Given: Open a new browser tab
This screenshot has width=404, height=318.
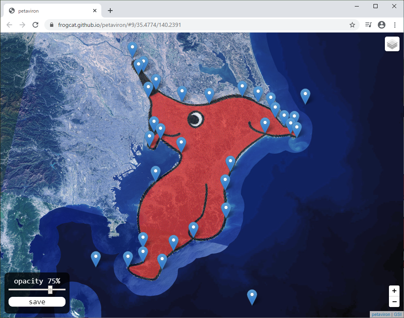Looking at the screenshot, I should click(110, 11).
